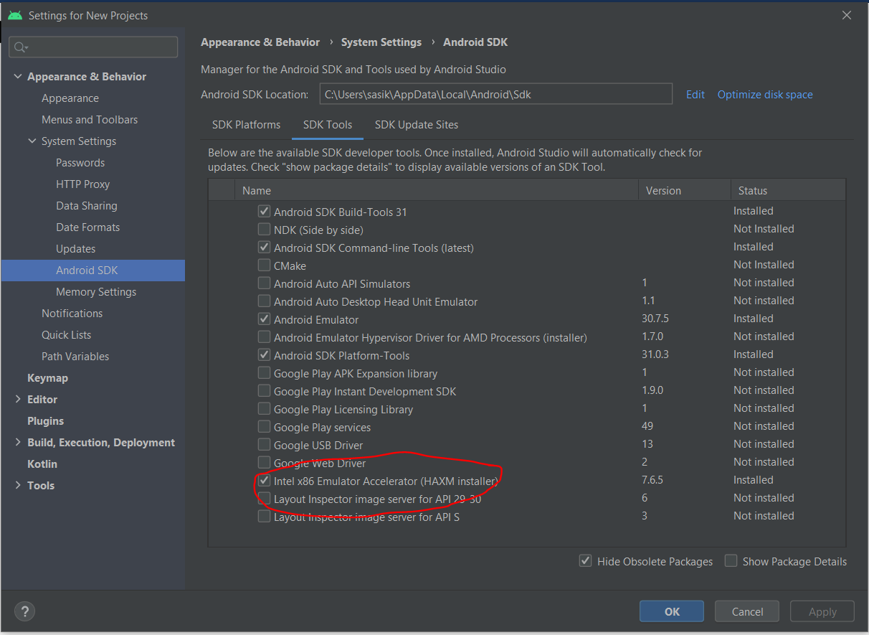The height and width of the screenshot is (635, 869).
Task: Click the Google Play Licensing Library row name
Action: coord(343,410)
